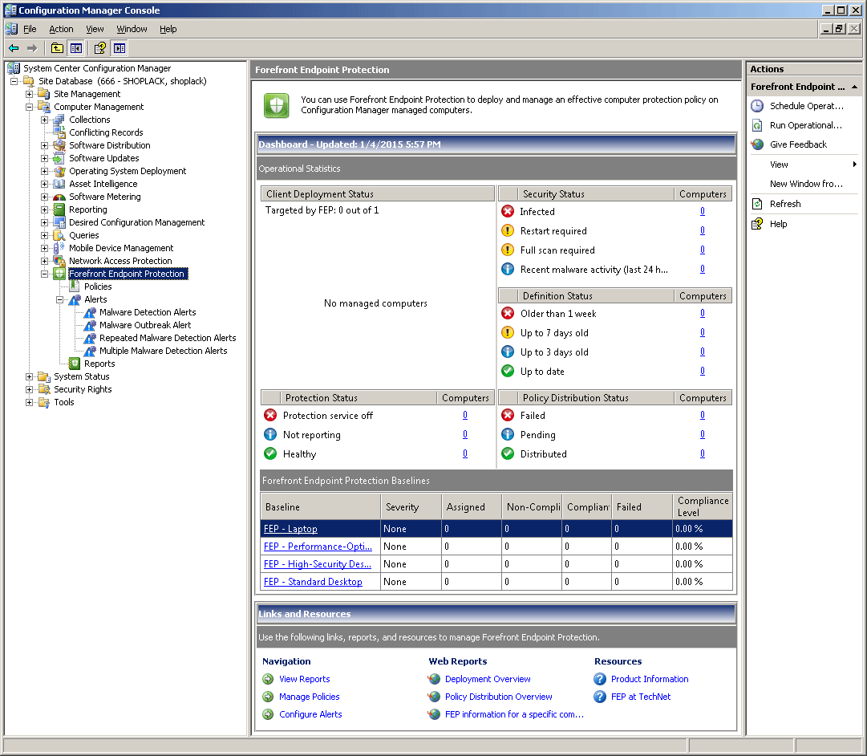Image resolution: width=867 pixels, height=756 pixels.
Task: Open the FEP - Performance-Optimized baseline link
Action: 318,547
